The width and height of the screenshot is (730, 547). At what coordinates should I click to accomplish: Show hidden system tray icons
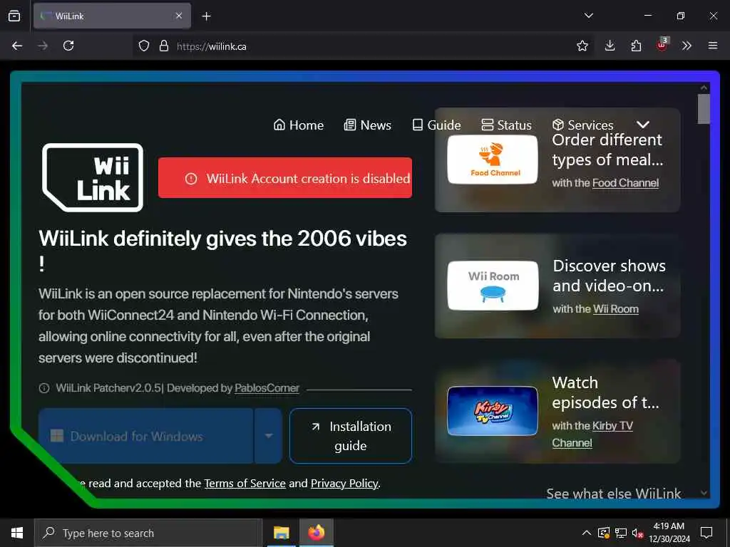(x=587, y=533)
